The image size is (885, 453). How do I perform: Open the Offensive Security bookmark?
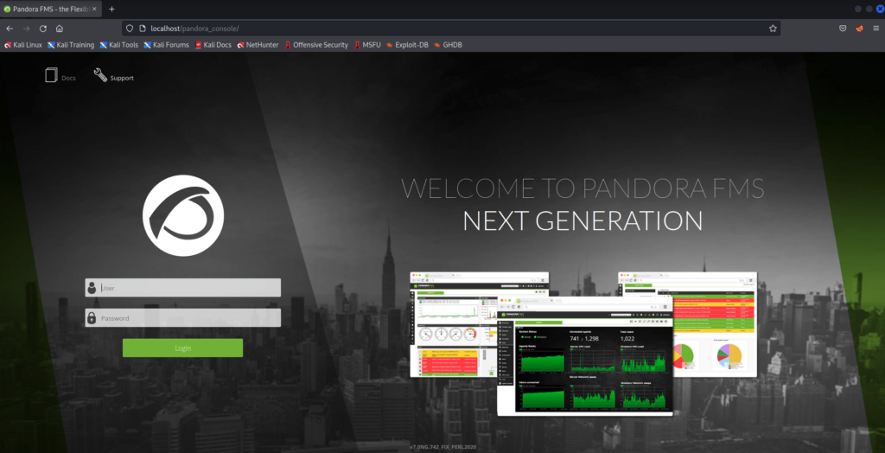pos(316,45)
